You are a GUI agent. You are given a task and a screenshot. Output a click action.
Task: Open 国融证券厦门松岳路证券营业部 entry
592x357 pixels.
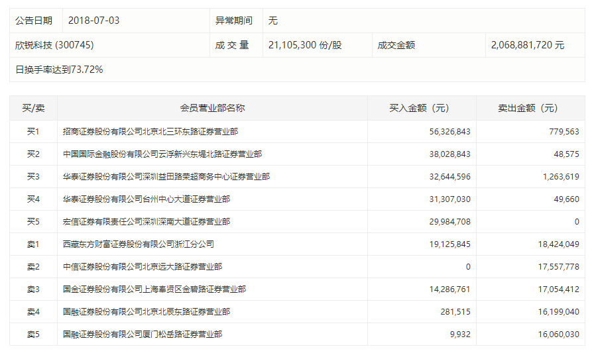pyautogui.click(x=143, y=334)
